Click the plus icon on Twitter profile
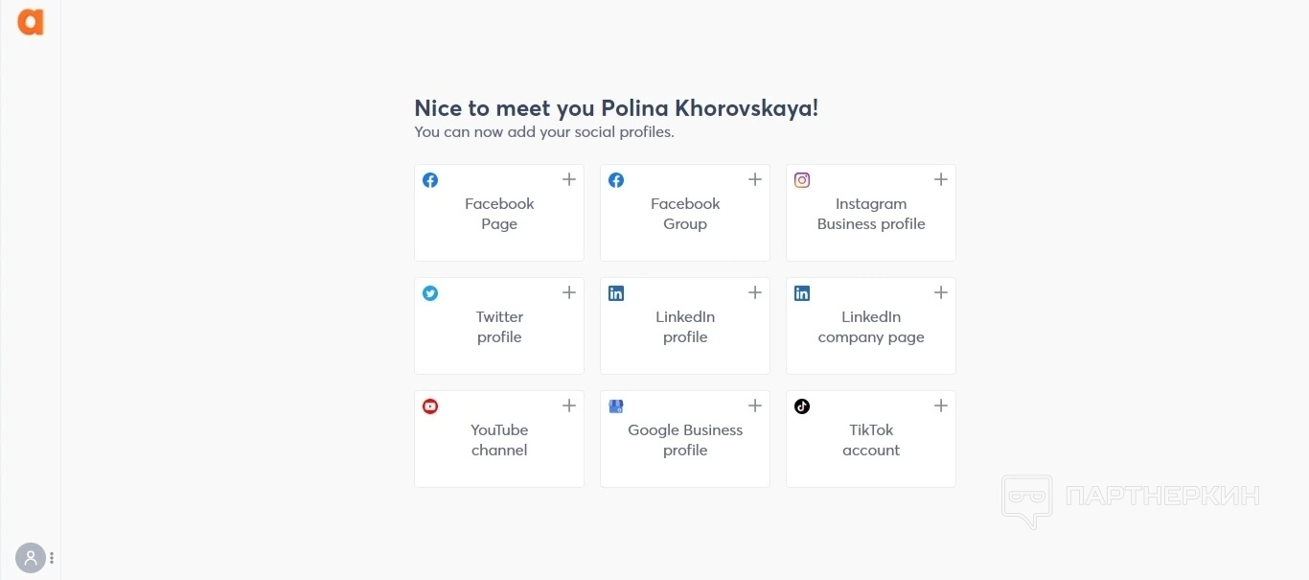 pos(569,292)
